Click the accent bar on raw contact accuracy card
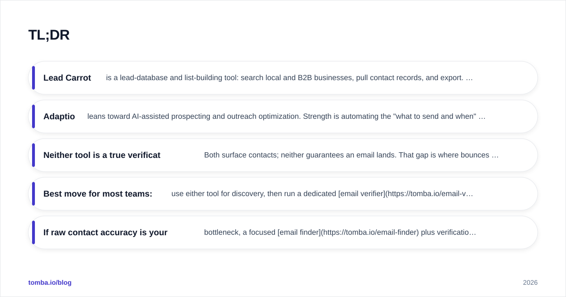This screenshot has height=297, width=566. 33,232
